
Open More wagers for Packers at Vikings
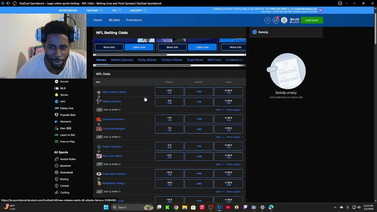[235, 192]
